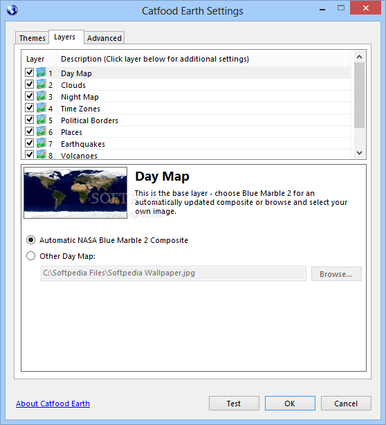Click the Catfood Earth globe icon in title bar
Screen dimensions: 386x425
click(x=12, y=10)
